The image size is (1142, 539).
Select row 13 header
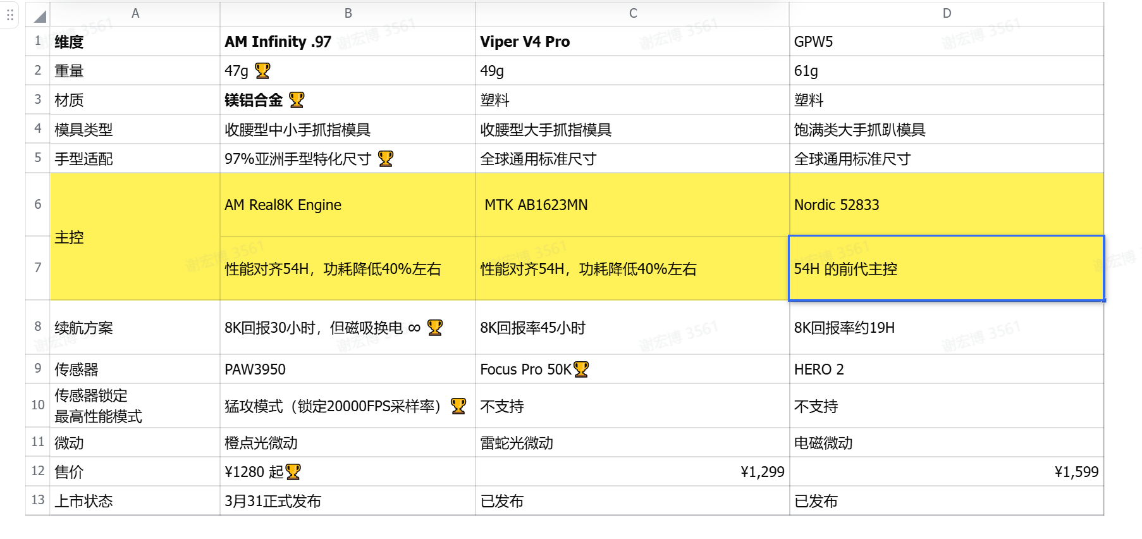click(38, 500)
